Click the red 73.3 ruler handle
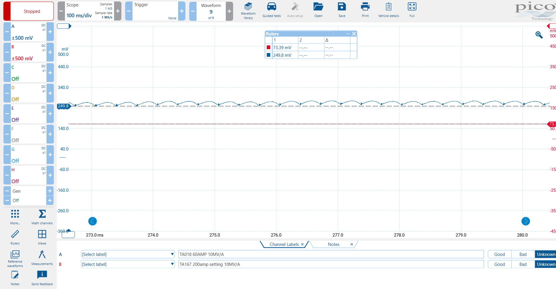The height and width of the screenshot is (289, 556). 552,124
